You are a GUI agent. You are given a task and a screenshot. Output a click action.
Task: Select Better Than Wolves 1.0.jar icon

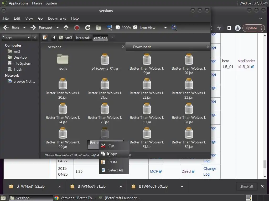point(147,59)
